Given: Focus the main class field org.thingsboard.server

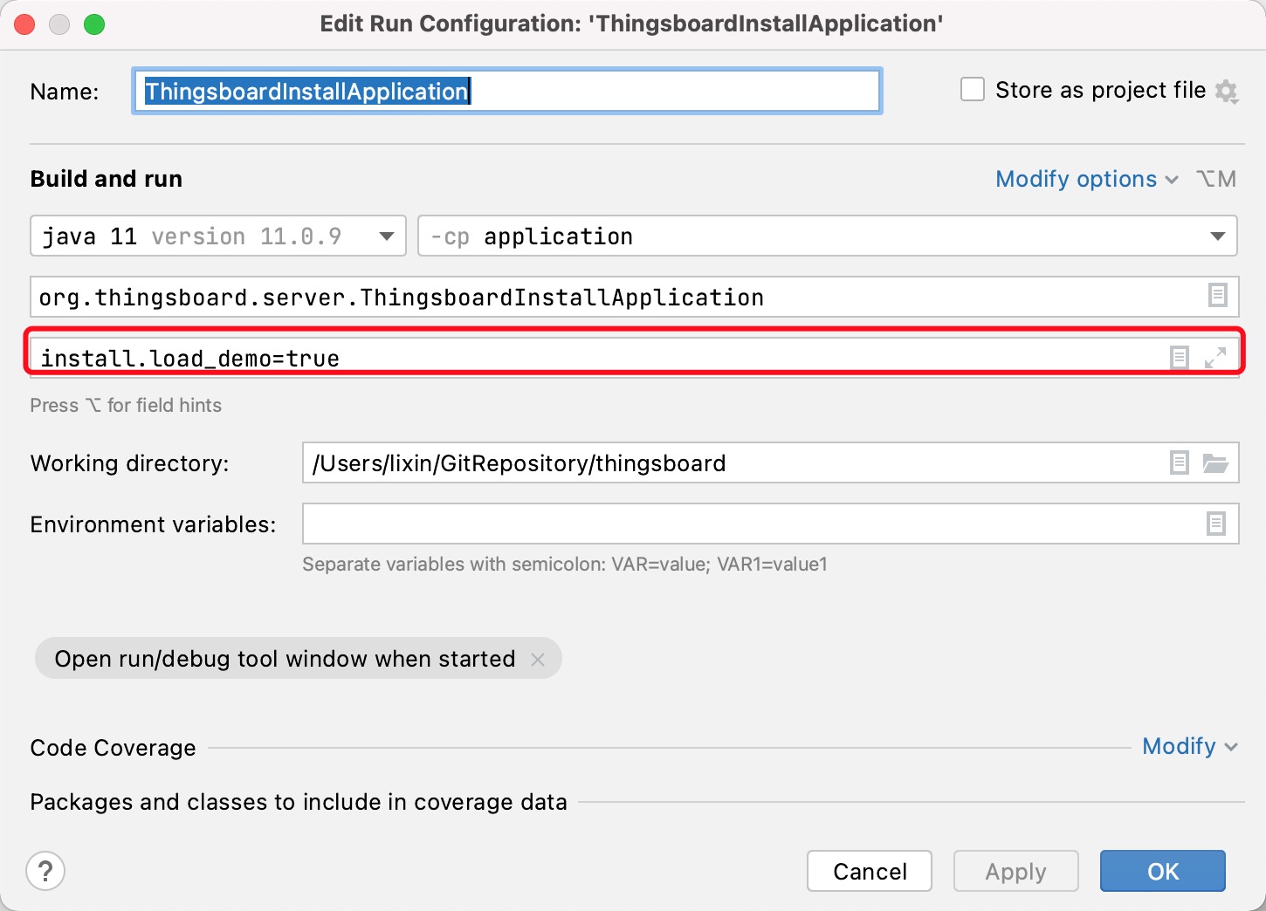Looking at the screenshot, I should pos(635,297).
